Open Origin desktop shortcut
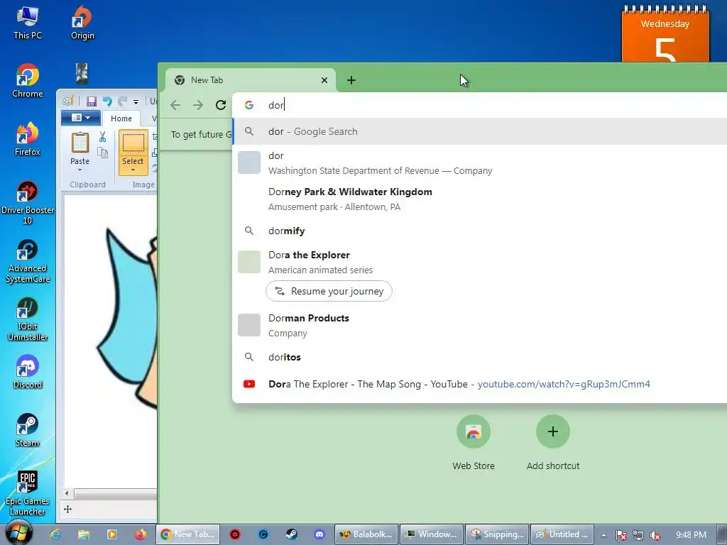The height and width of the screenshot is (545, 727). pyautogui.click(x=82, y=23)
